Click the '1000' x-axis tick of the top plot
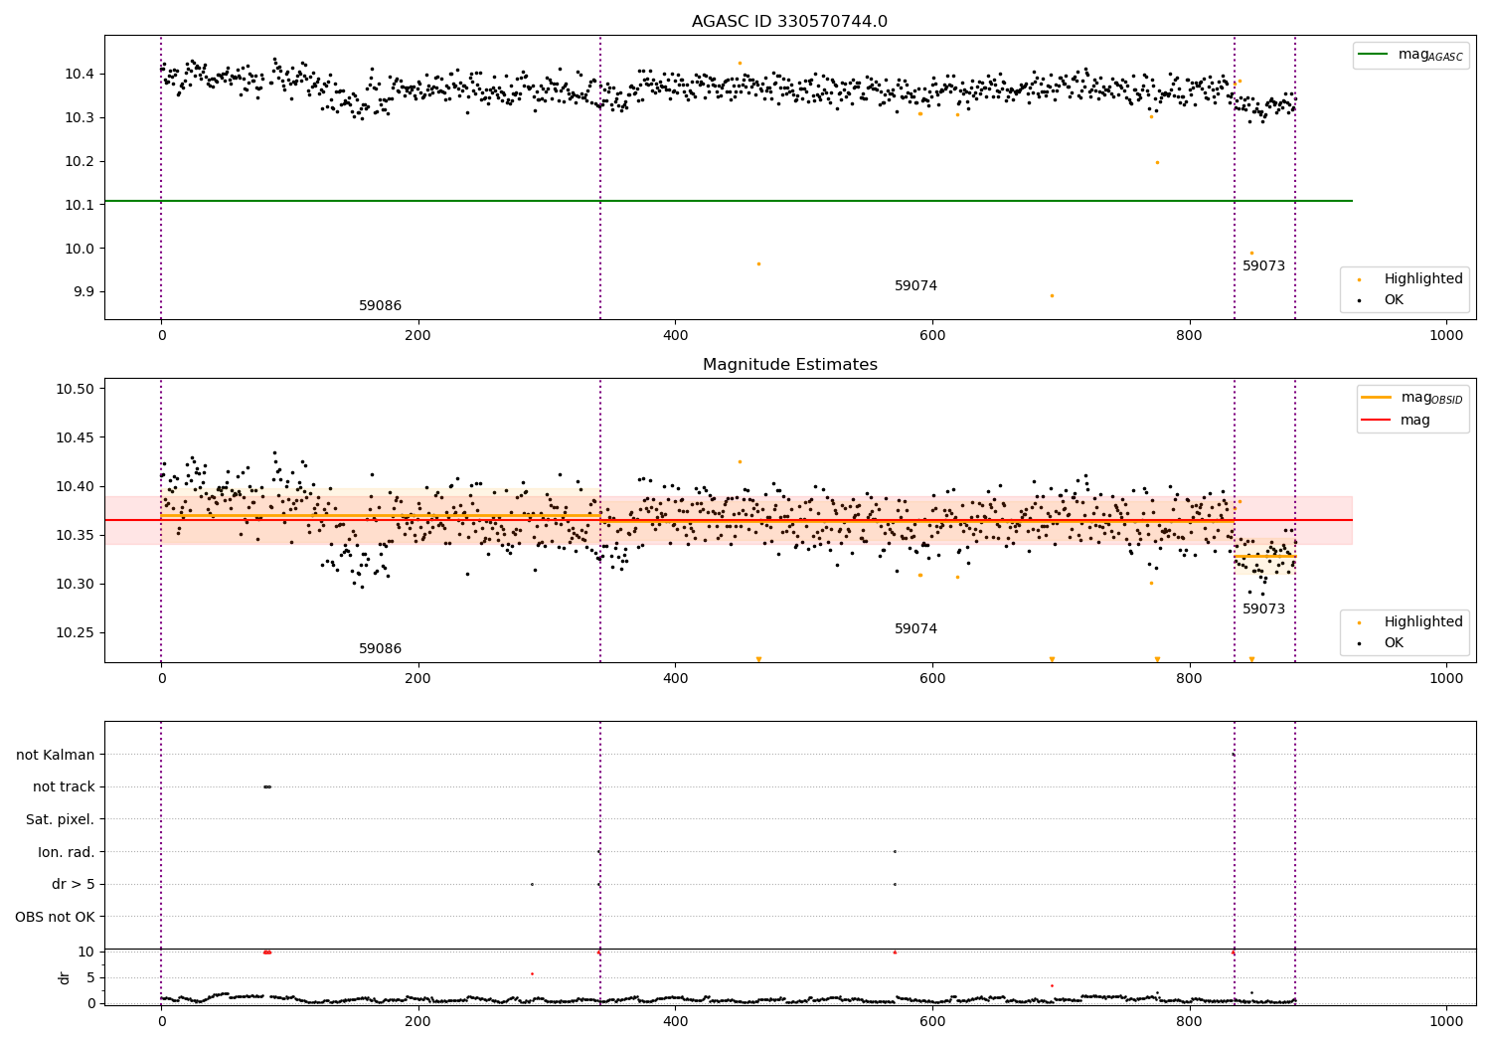This screenshot has width=1491, height=1044. pos(1446,336)
